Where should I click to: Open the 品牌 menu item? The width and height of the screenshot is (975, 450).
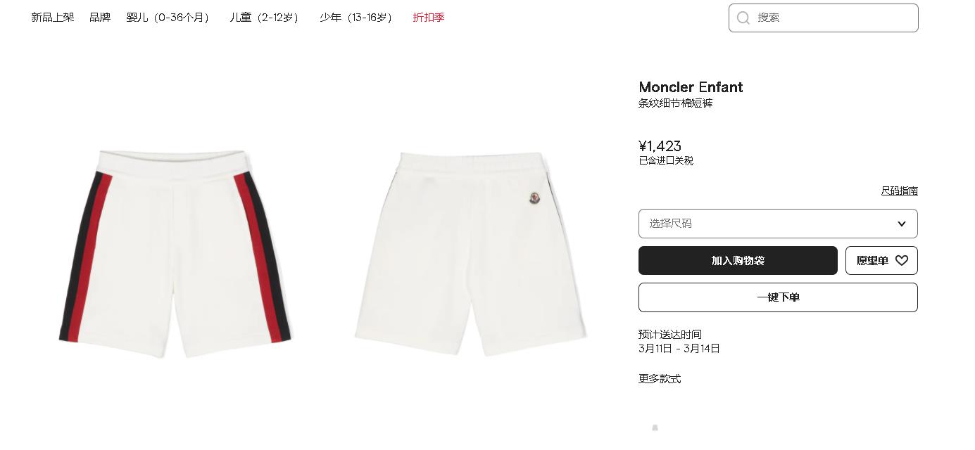point(100,18)
